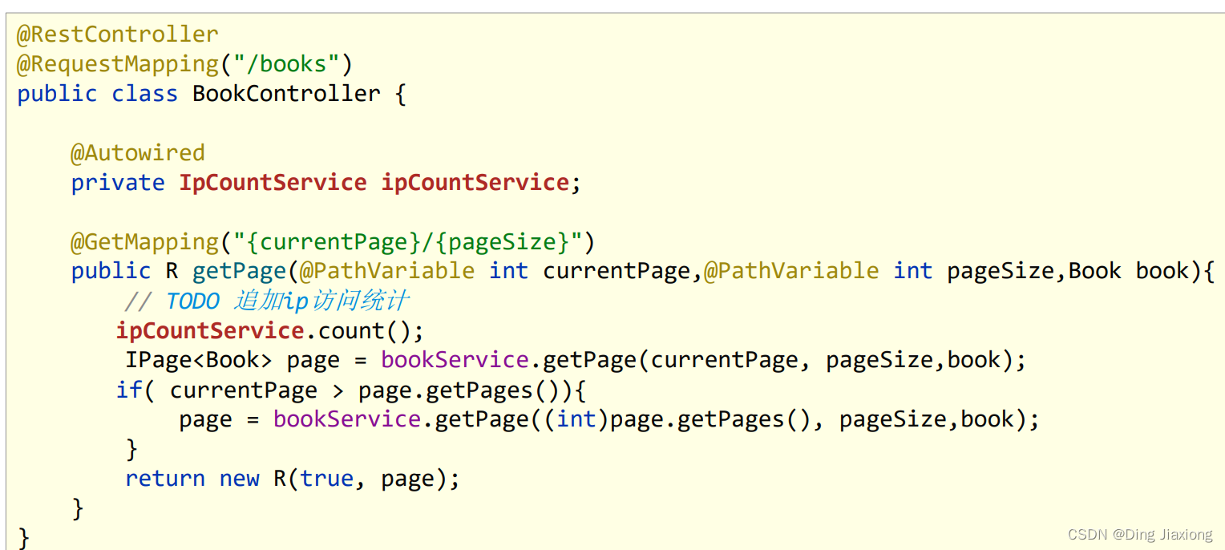Click the TODO comment line
This screenshot has height=550, width=1225.
(x=267, y=301)
